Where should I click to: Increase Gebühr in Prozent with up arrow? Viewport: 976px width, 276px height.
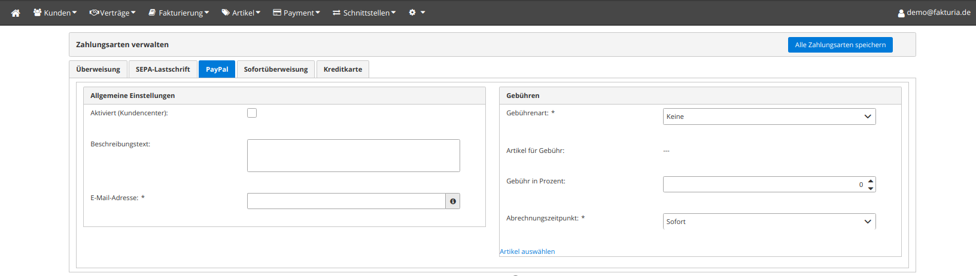(871, 180)
